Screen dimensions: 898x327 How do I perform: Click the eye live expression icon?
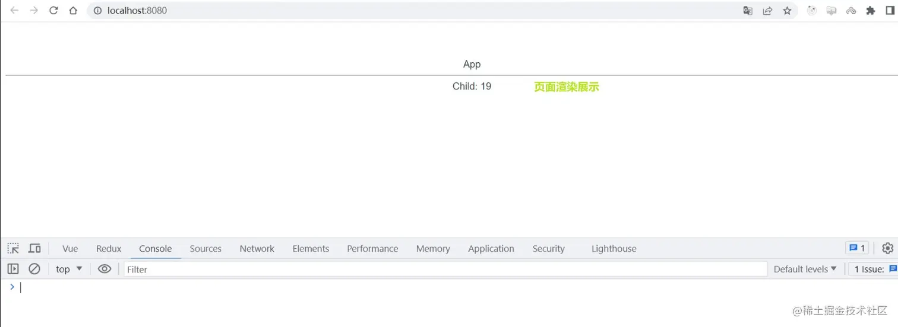tap(105, 269)
